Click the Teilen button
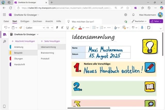The image size is (165, 110). pyautogui.click(x=156, y=21)
